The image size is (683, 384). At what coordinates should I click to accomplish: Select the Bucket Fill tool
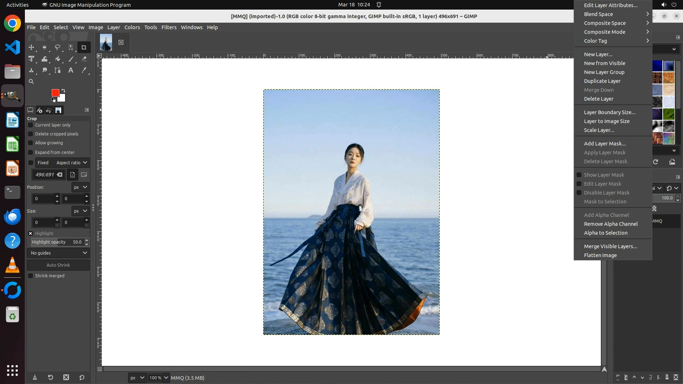(58, 59)
